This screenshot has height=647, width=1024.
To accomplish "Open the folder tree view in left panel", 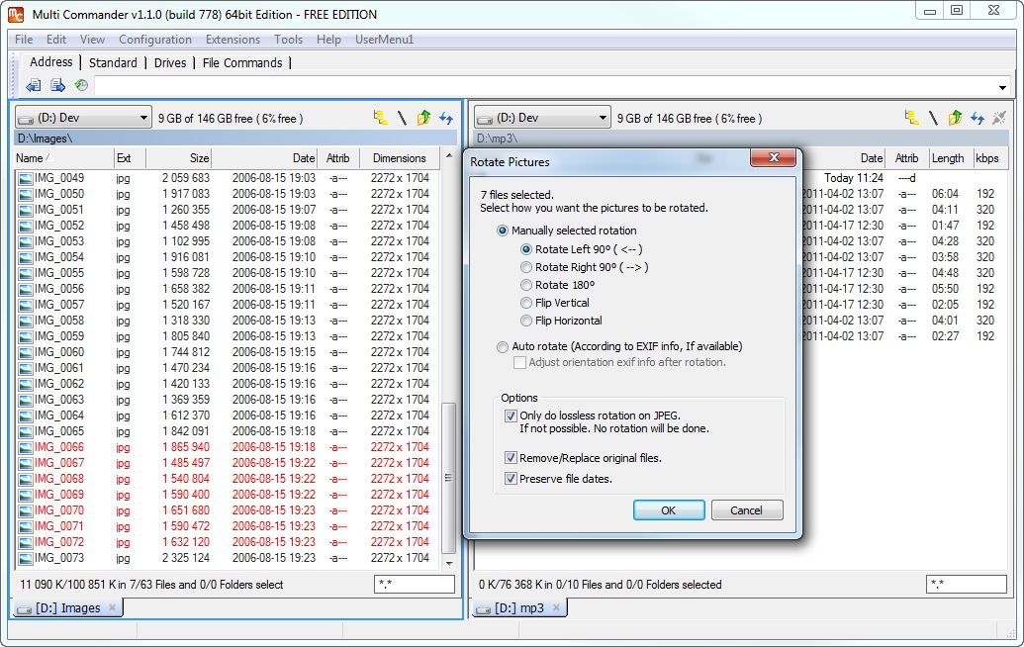I will (x=380, y=118).
